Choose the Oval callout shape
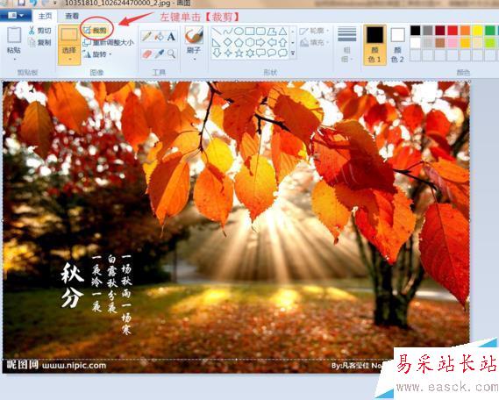 tap(272, 53)
